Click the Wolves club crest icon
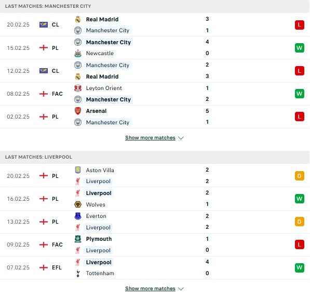 click(x=78, y=204)
